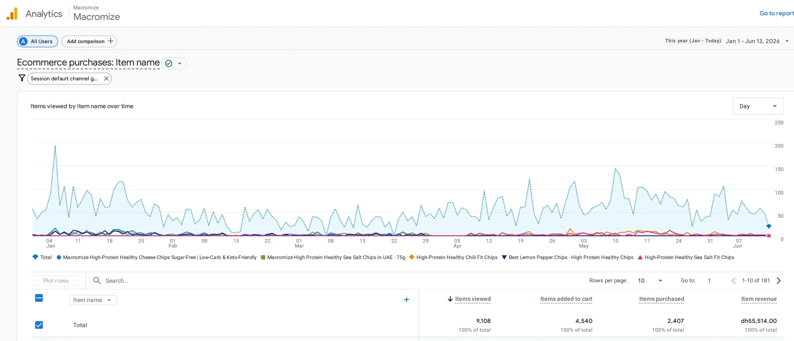This screenshot has width=794, height=341.
Task: Toggle Macromize Cheese Chips legend item
Action: pyautogui.click(x=156, y=257)
